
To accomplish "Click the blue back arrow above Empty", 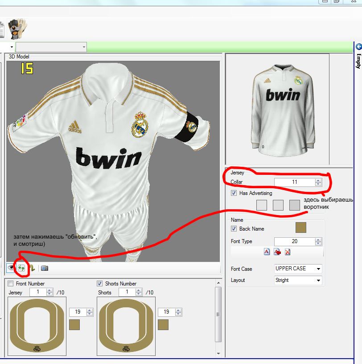I will [359, 47].
